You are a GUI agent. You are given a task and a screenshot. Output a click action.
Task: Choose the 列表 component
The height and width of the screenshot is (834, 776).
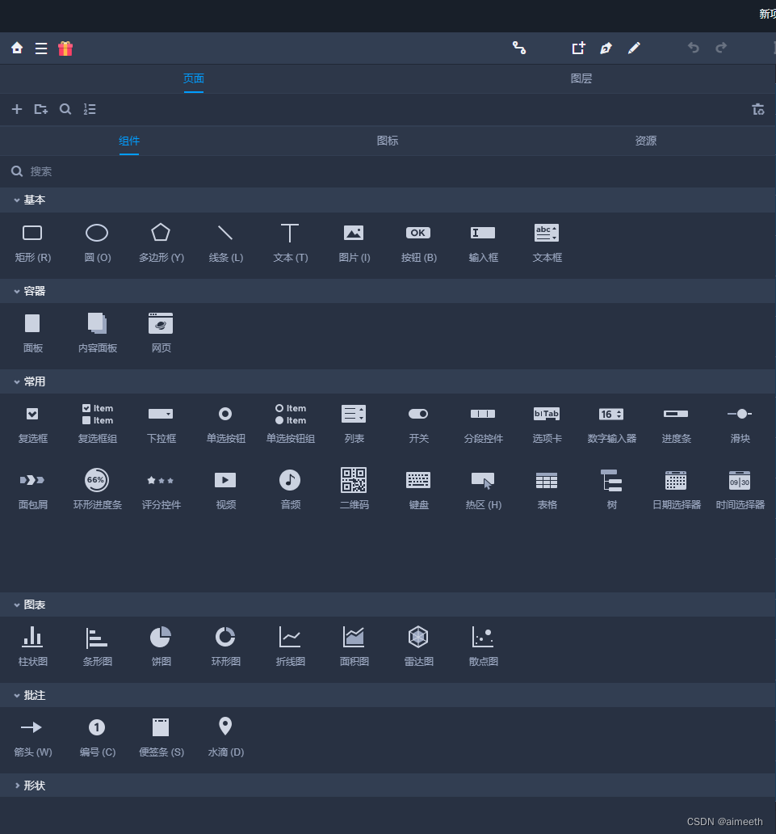[x=354, y=424]
